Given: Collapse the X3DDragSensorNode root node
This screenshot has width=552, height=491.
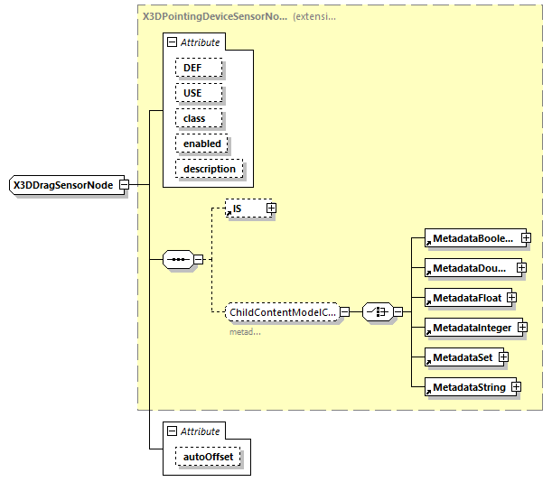Looking at the screenshot, I should pos(124,185).
